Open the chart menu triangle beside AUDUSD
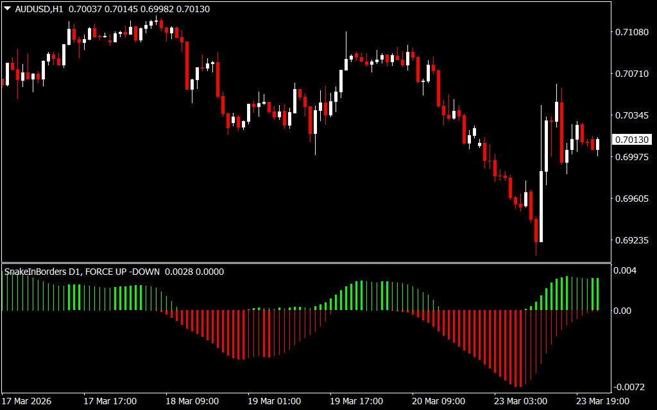 pyautogui.click(x=7, y=9)
